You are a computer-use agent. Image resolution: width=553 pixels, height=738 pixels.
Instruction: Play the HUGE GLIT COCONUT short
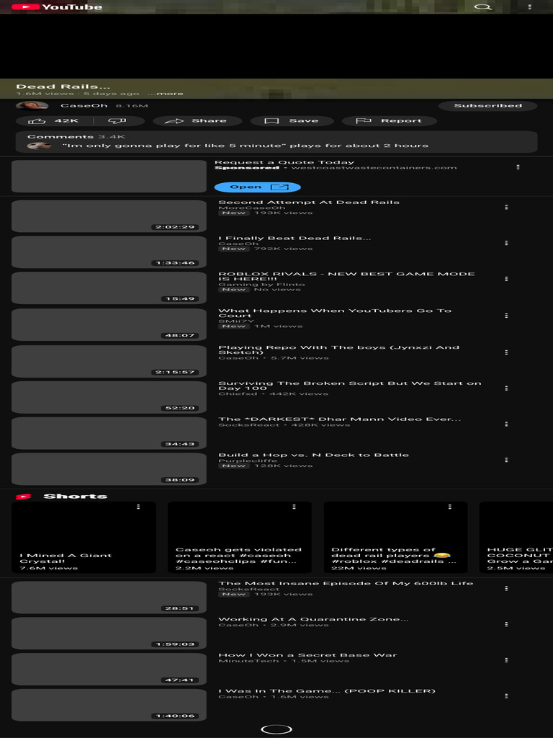[x=516, y=537]
